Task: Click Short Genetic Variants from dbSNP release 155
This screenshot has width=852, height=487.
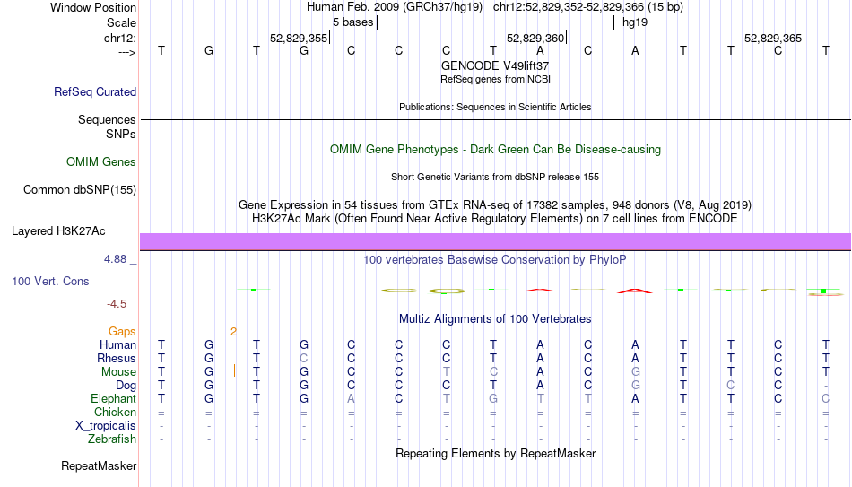Action: [495, 178]
